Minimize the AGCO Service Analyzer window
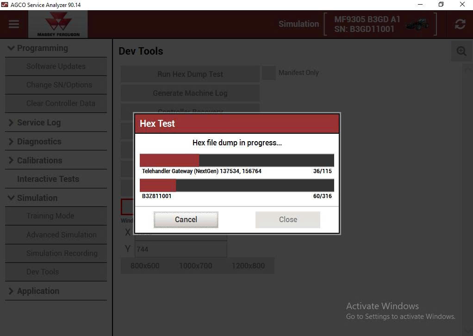473x336 pixels. click(420, 5)
